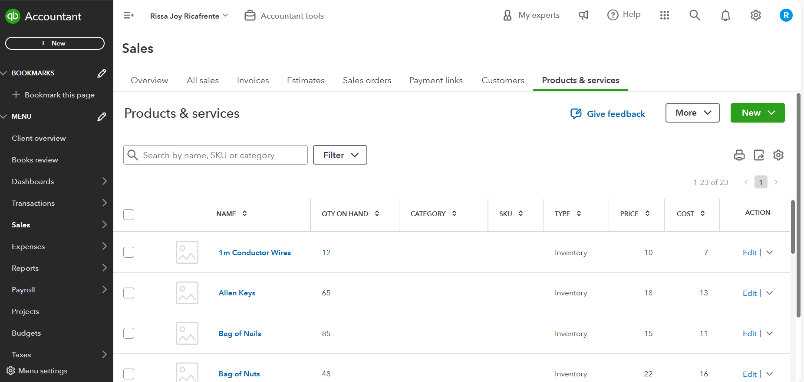Check the Allen Keys row checkbox

pyautogui.click(x=129, y=293)
